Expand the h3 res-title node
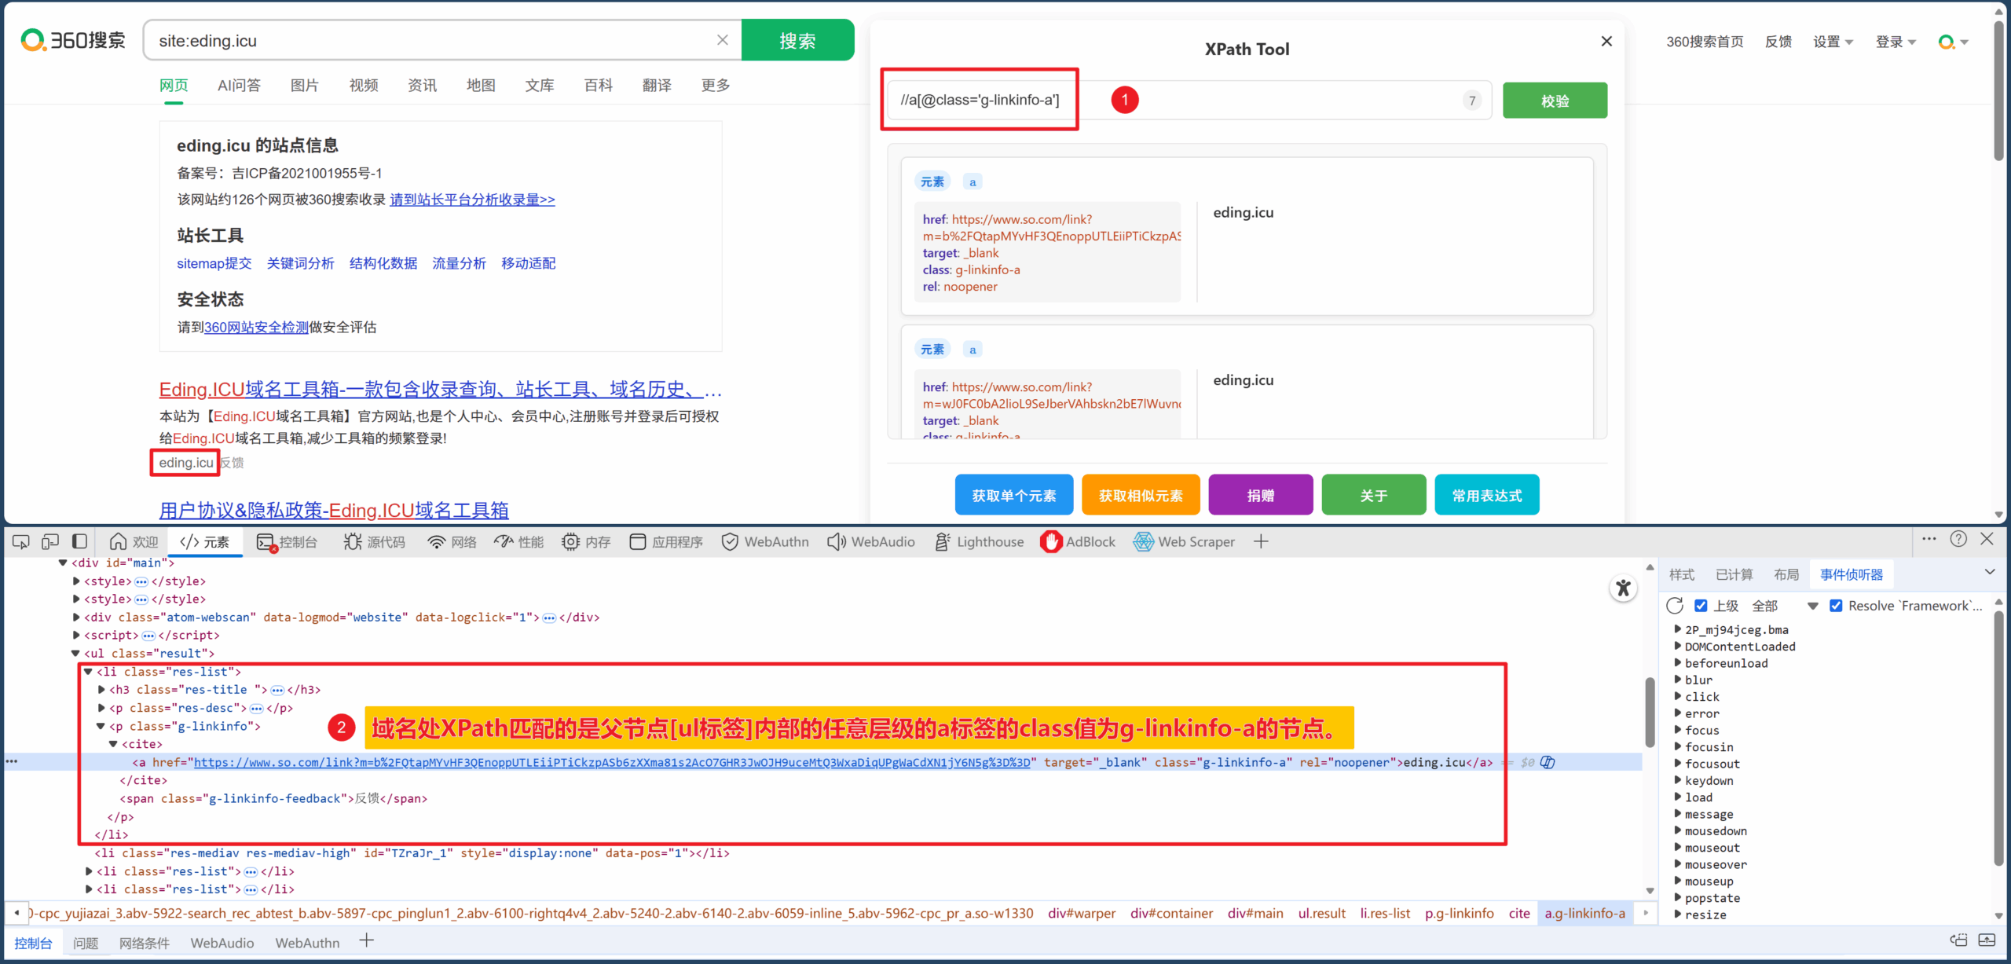Image resolution: width=2011 pixels, height=964 pixels. 101,690
